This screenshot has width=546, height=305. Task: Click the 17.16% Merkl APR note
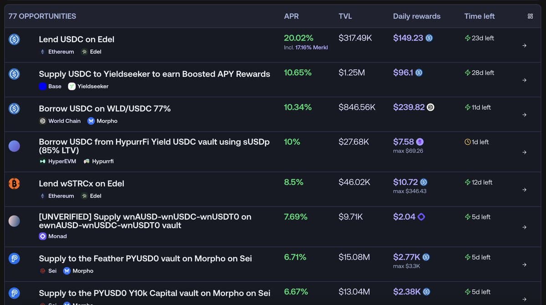click(311, 47)
